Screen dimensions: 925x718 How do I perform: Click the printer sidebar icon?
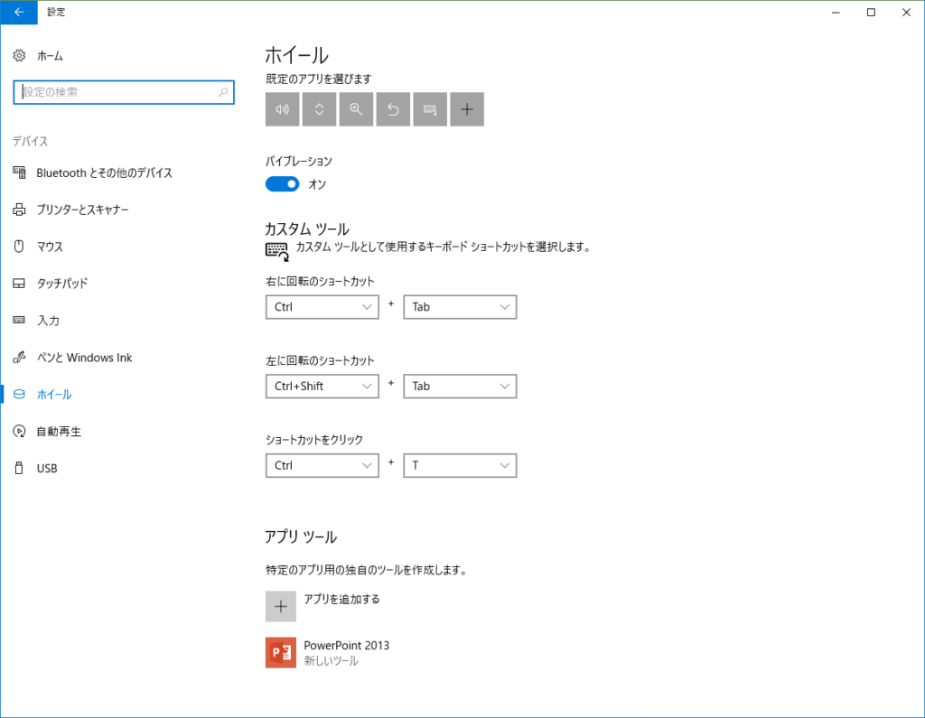pyautogui.click(x=19, y=210)
